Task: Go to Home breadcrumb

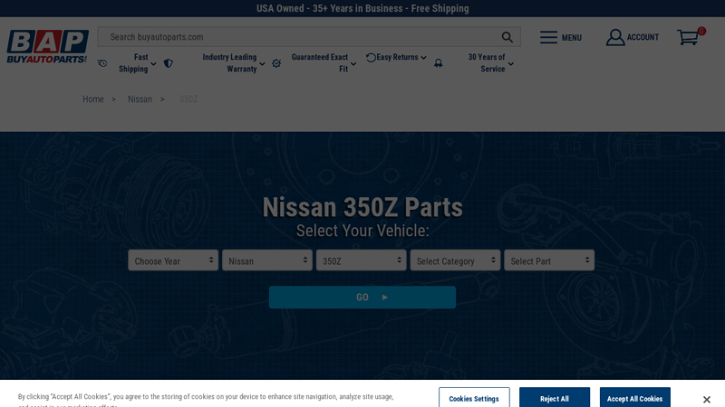Action: click(93, 99)
